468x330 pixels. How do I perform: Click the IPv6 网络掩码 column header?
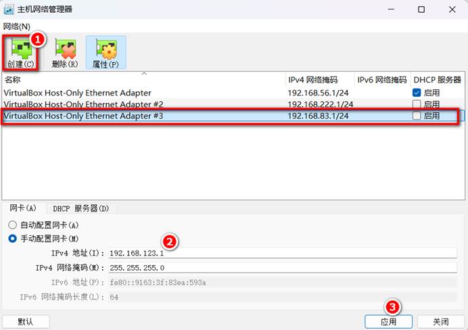pos(382,80)
